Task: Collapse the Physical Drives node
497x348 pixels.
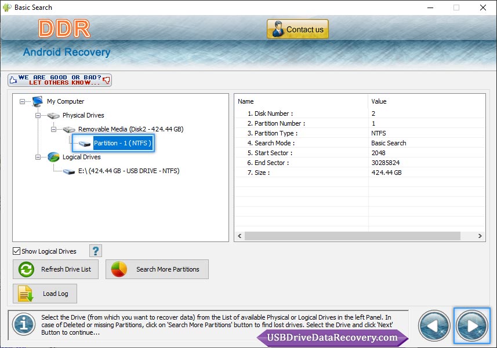Action: click(x=38, y=115)
